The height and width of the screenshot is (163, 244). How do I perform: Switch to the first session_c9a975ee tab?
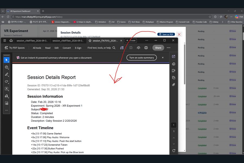[x=32, y=40]
